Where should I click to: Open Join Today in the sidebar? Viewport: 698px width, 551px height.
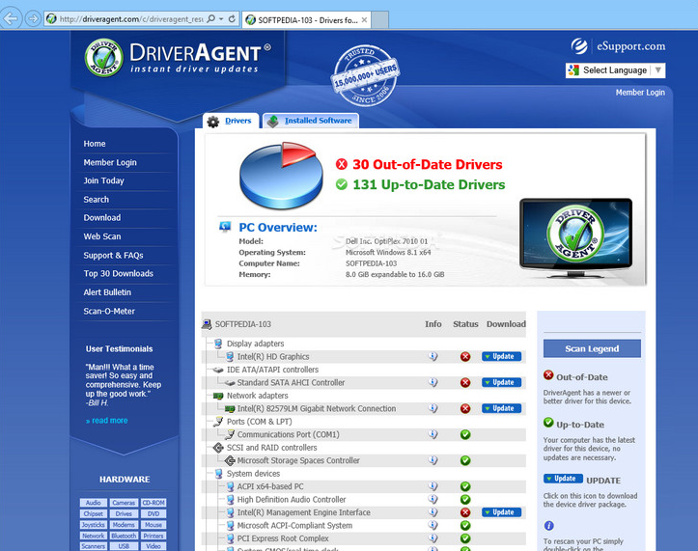click(x=103, y=180)
